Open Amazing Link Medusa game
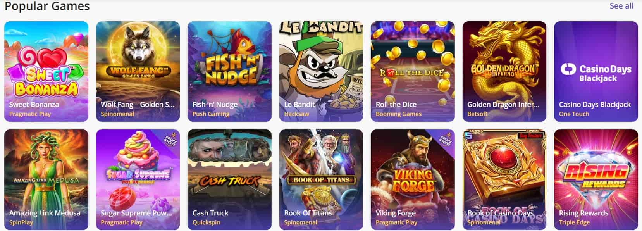642x231 pixels. pyautogui.click(x=46, y=180)
